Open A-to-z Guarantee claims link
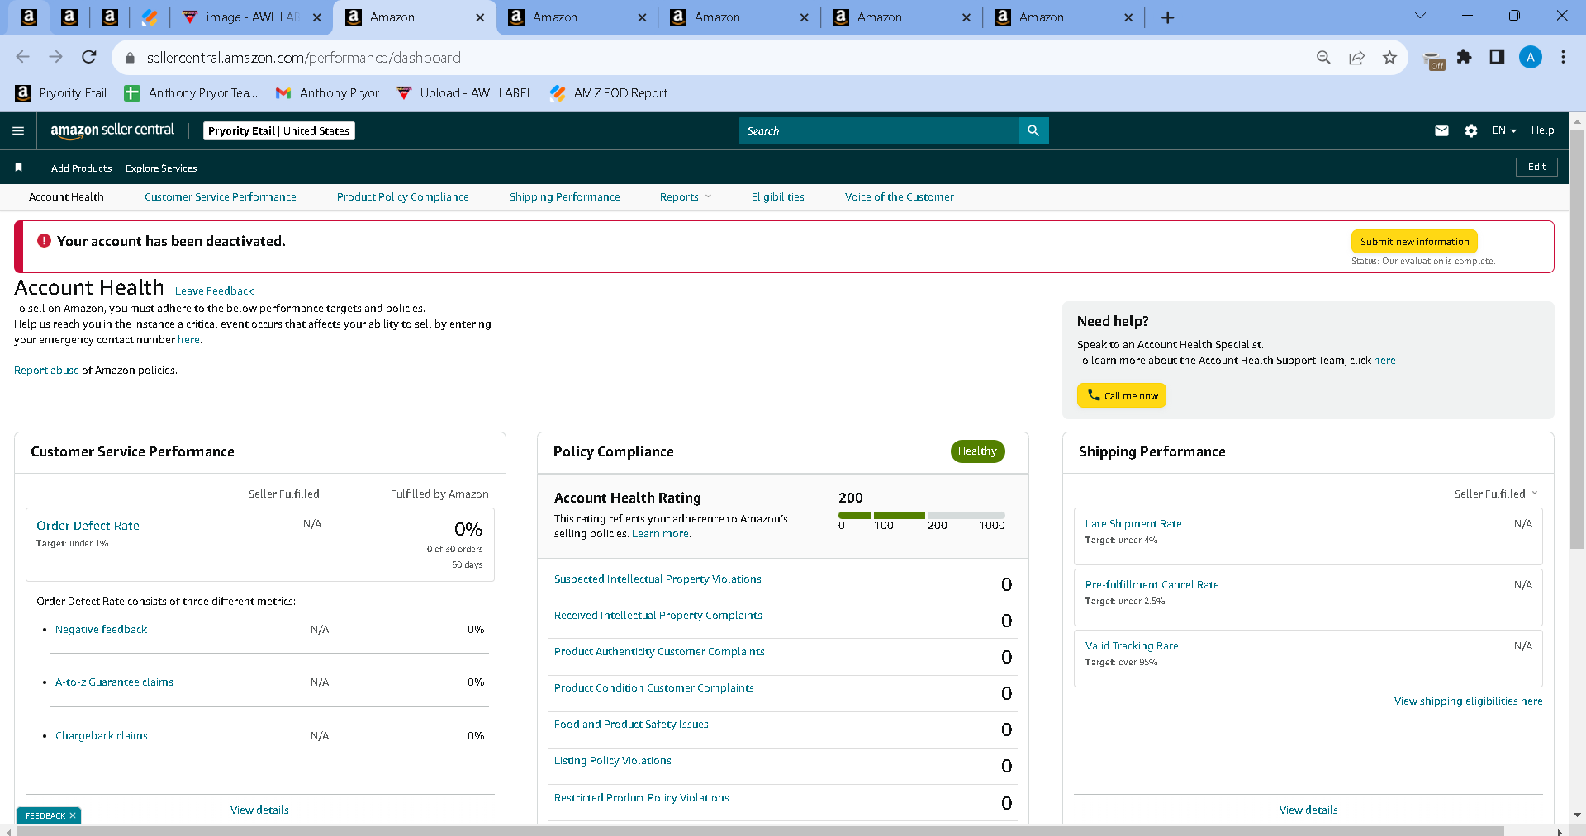1586x836 pixels. 114,682
